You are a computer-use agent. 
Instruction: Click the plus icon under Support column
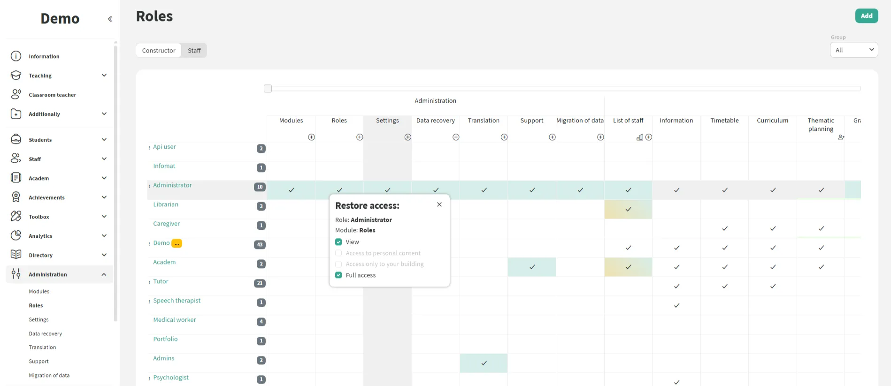click(552, 137)
